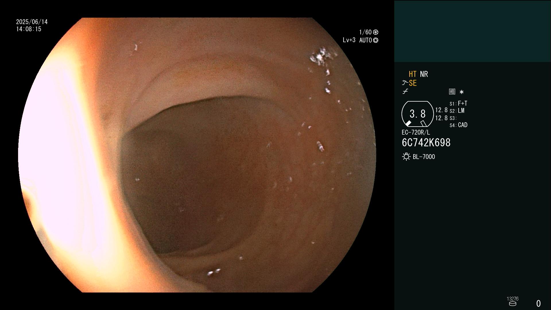Click the serial number 6C742K698
The width and height of the screenshot is (551, 310).
[426, 143]
